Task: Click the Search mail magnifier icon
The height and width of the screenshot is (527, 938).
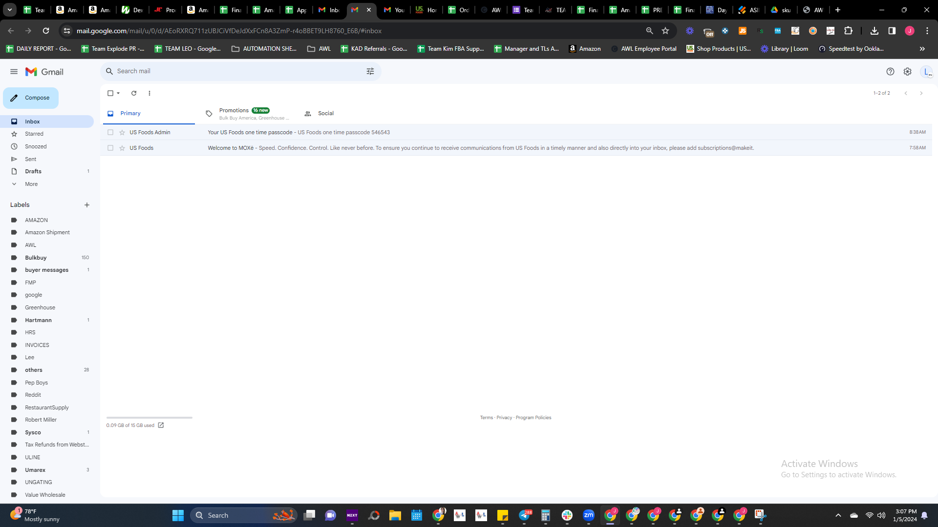Action: click(x=109, y=71)
